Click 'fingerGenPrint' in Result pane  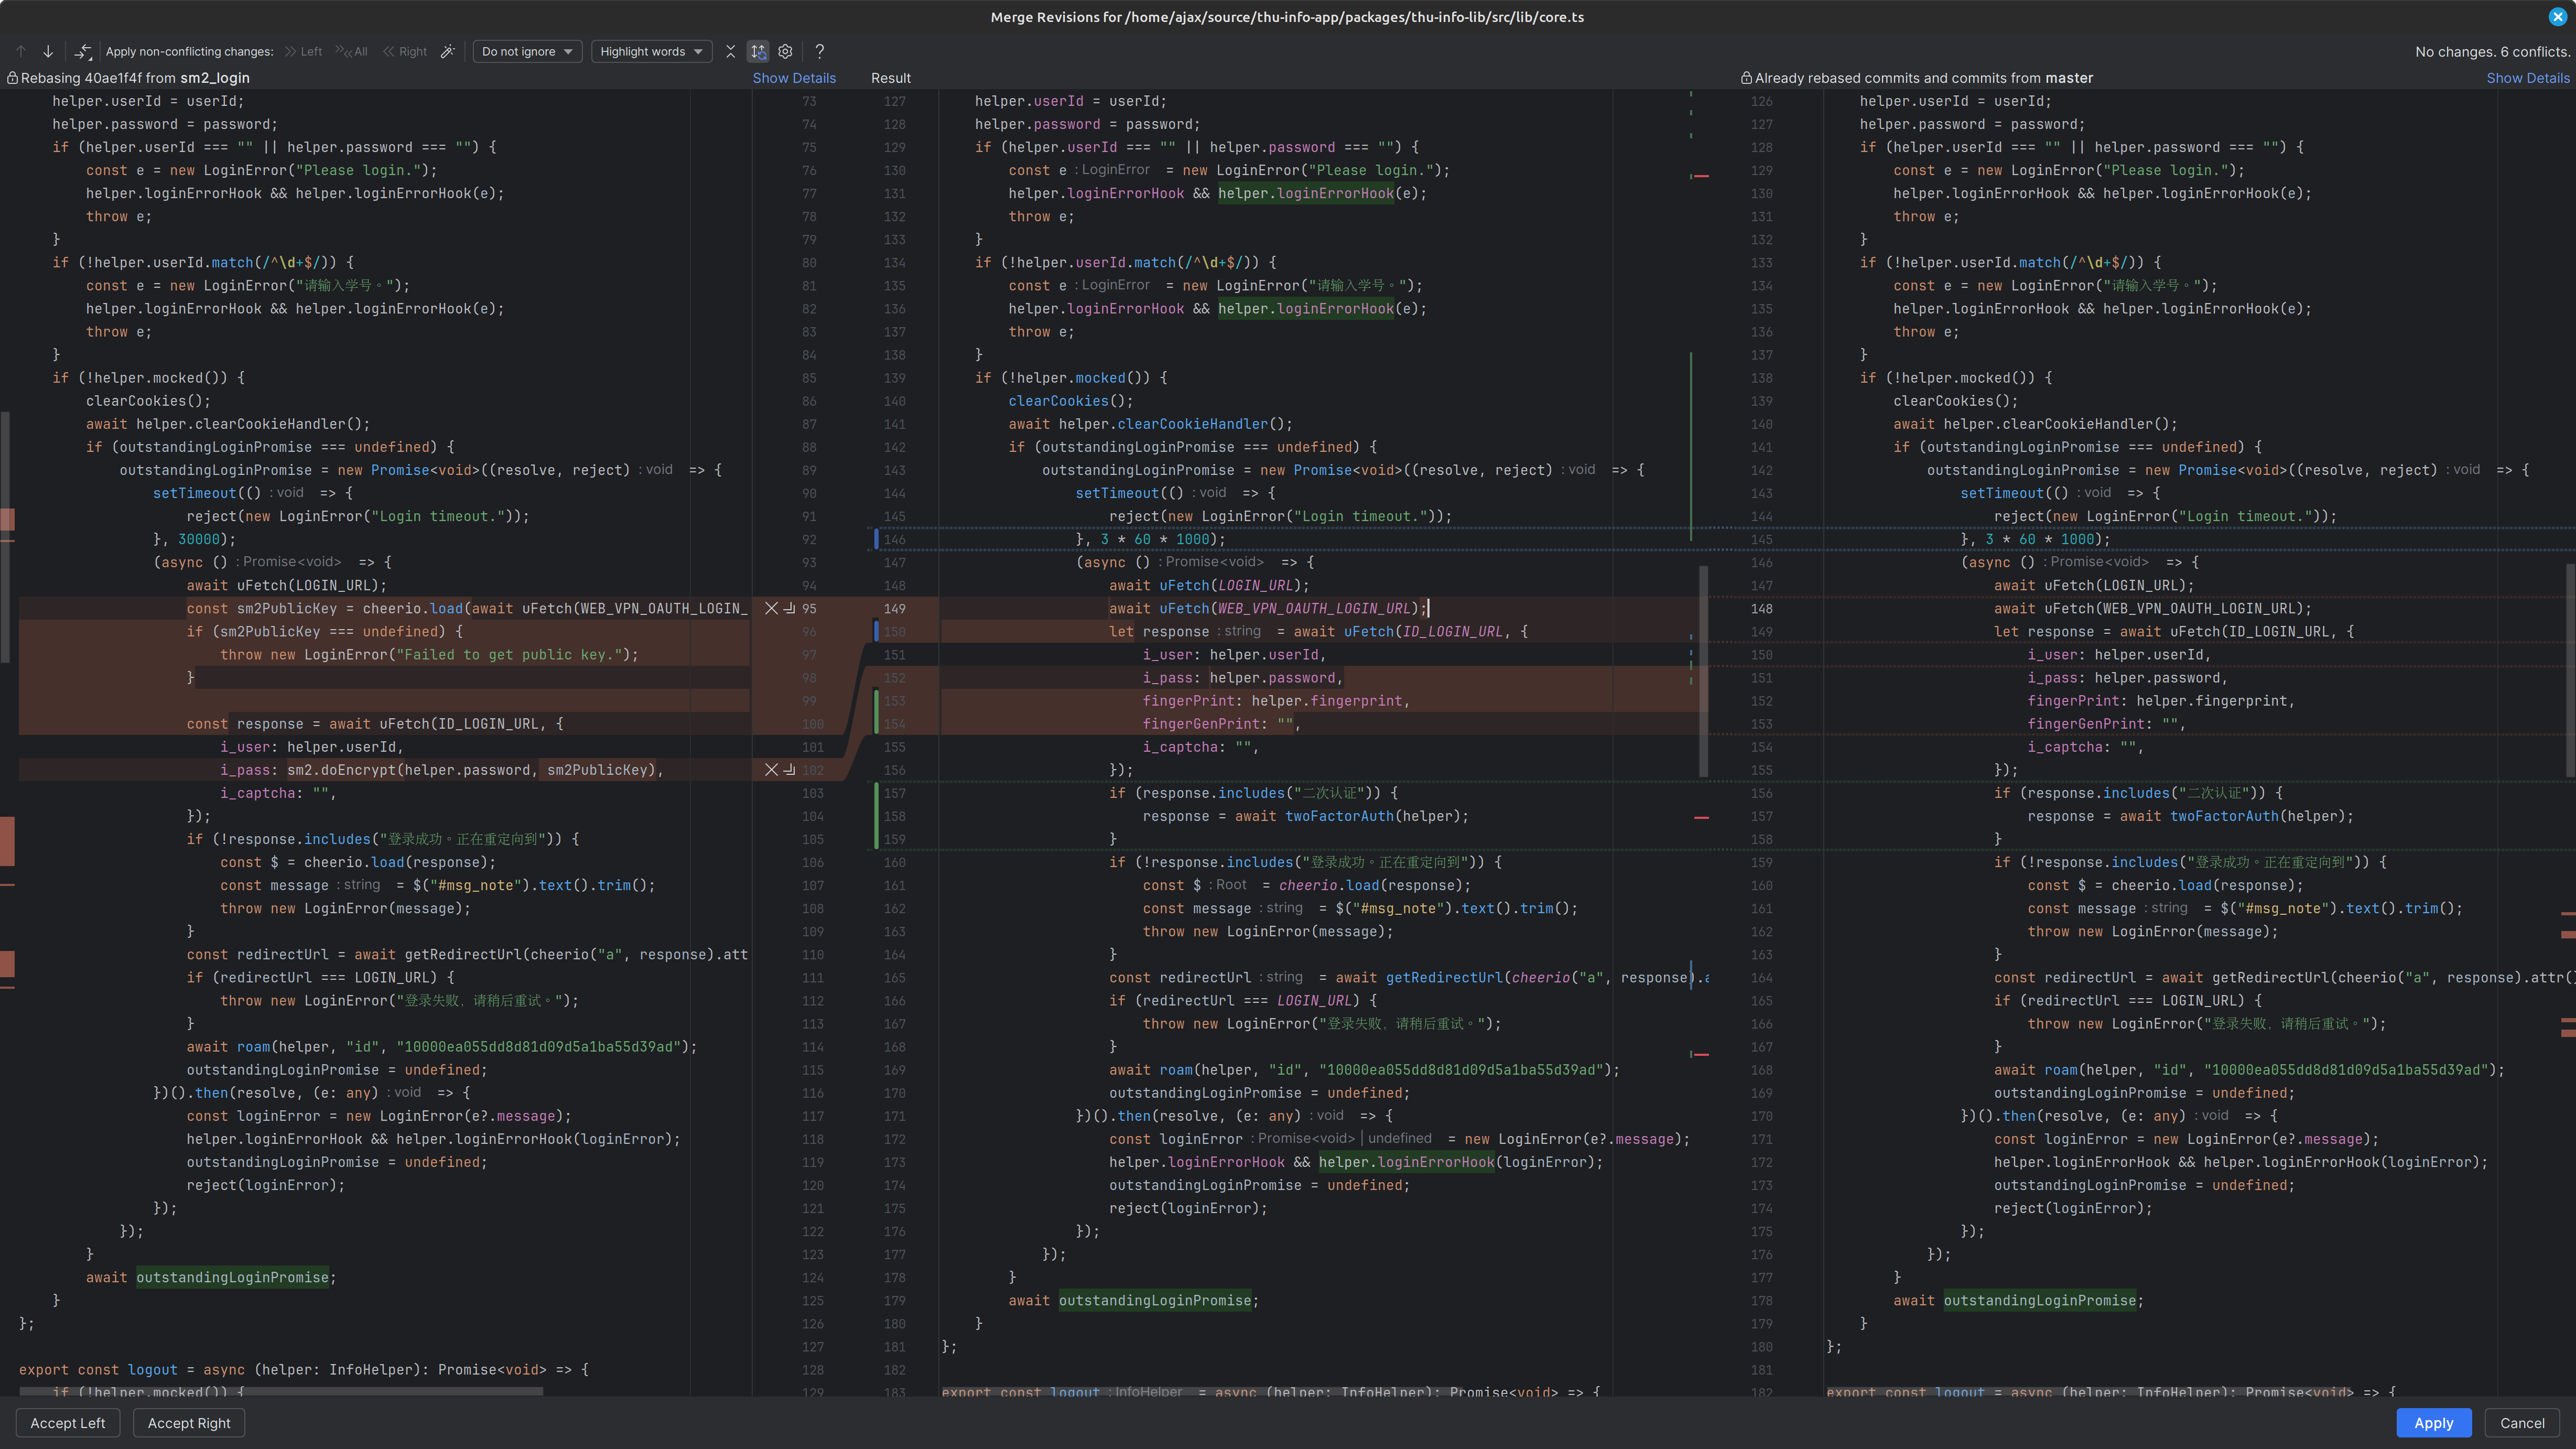pyautogui.click(x=1202, y=724)
